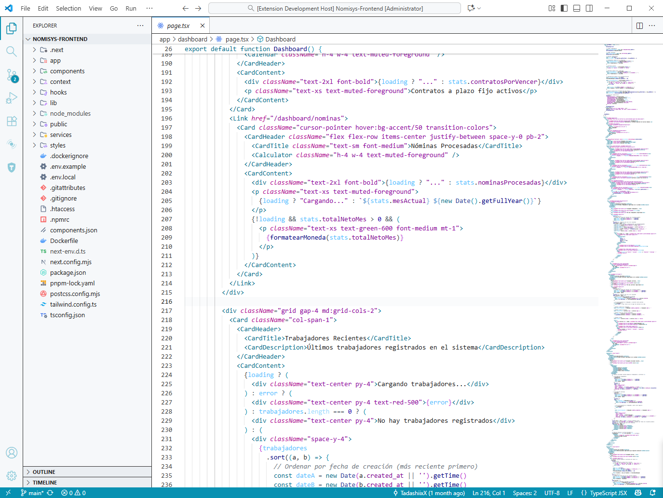The image size is (663, 498).
Task: Change line ending via LF
Action: point(570,493)
